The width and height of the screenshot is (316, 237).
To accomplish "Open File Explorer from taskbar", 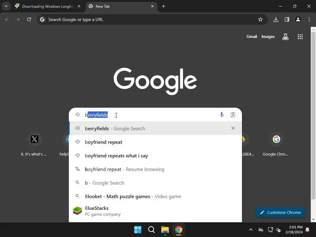I will (165, 230).
